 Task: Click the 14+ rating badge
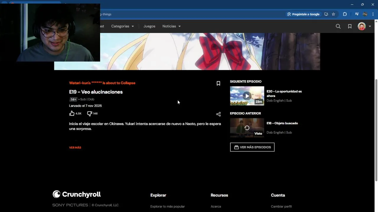(x=73, y=100)
